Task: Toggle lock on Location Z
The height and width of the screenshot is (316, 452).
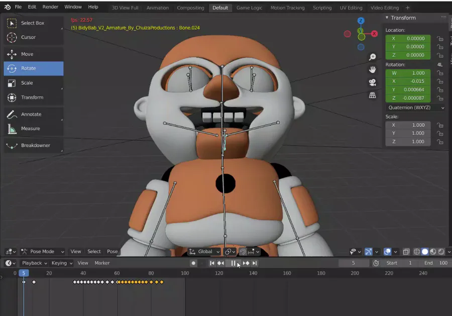Action: click(440, 55)
